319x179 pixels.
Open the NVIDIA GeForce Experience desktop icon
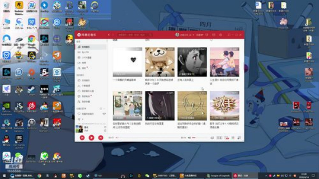point(6,108)
